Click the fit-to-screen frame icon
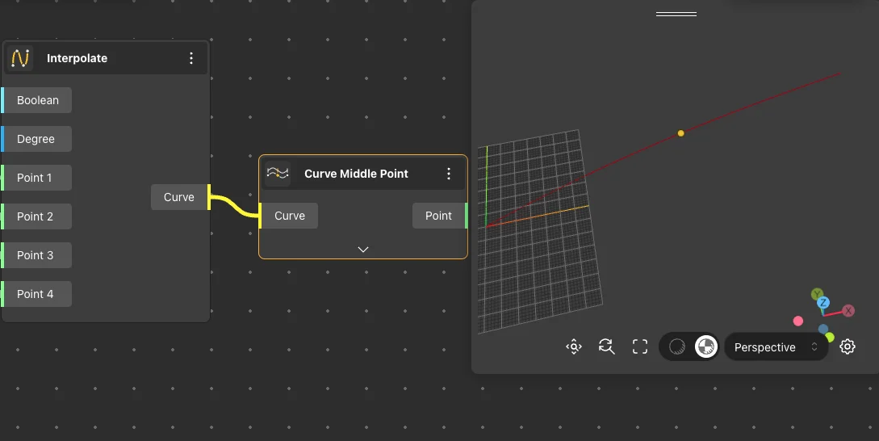The image size is (879, 441). (640, 347)
